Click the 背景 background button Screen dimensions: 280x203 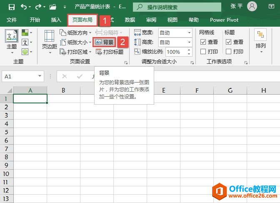click(104, 42)
